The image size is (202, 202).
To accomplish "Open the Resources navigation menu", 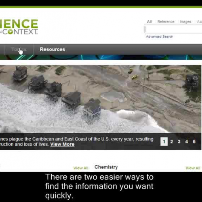I will coord(53,49).
